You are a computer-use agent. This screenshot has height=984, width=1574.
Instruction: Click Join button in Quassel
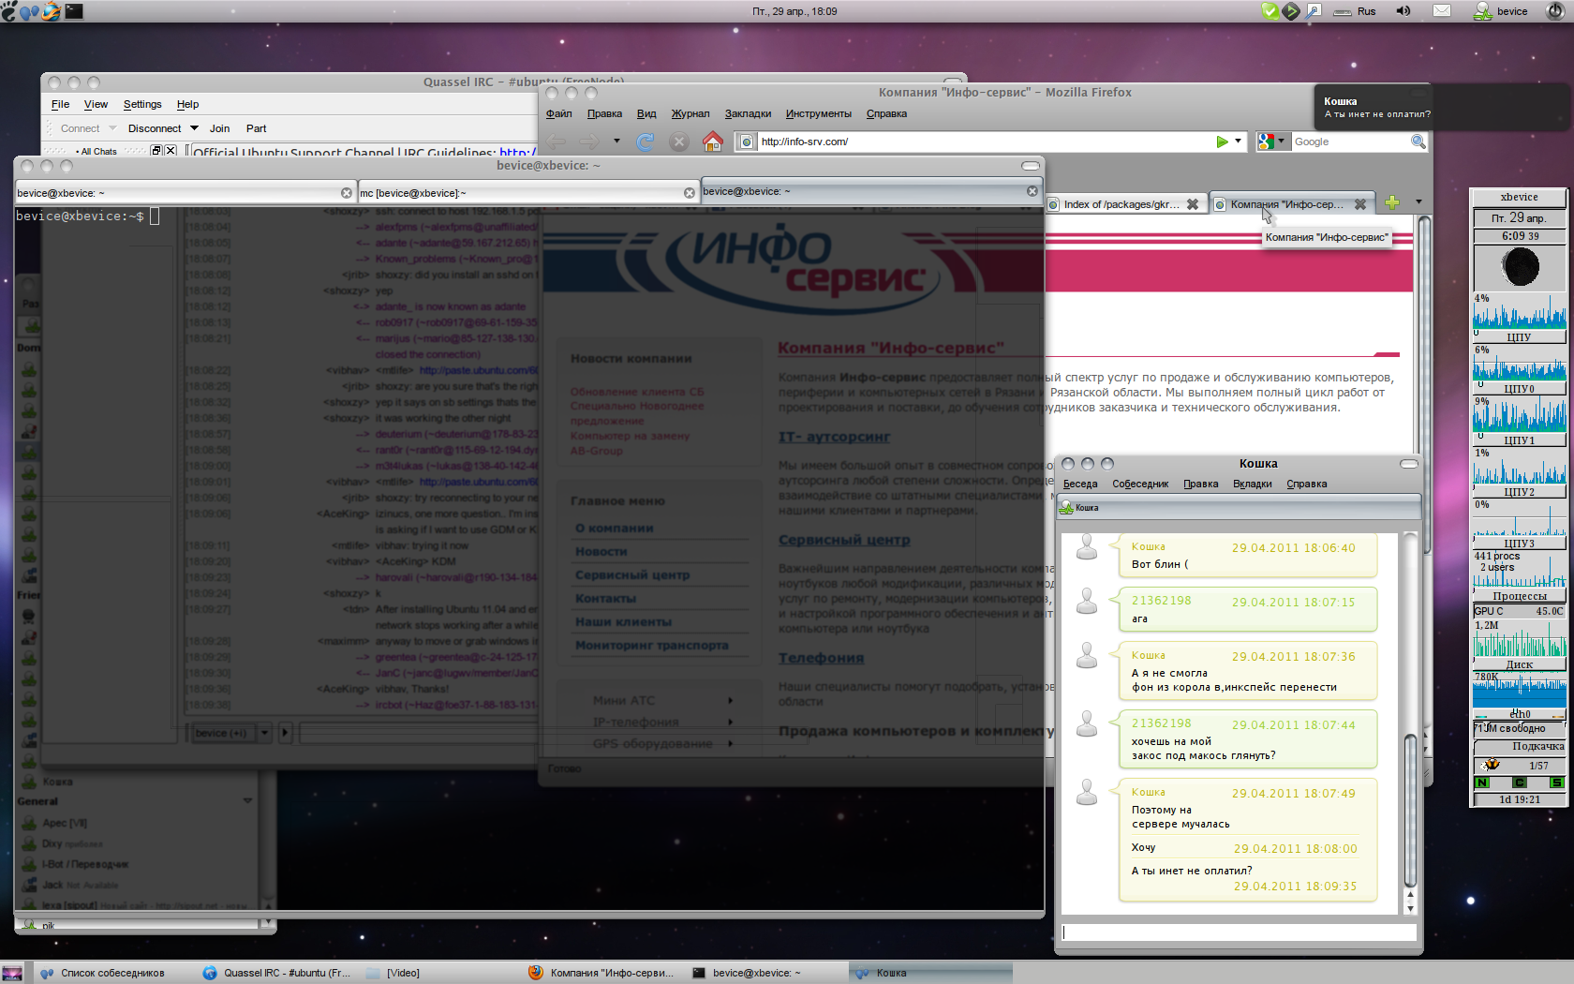pos(220,128)
